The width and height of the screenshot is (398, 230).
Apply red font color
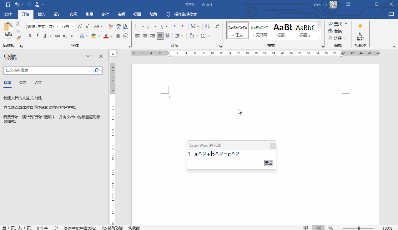(106, 36)
